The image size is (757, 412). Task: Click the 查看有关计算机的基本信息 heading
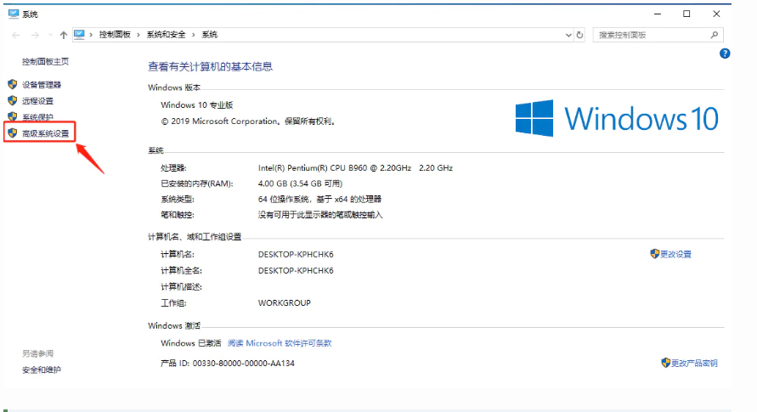(x=210, y=66)
